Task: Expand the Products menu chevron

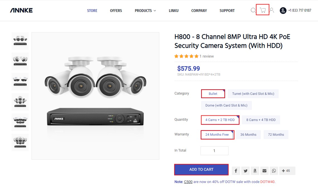Action: click(155, 11)
